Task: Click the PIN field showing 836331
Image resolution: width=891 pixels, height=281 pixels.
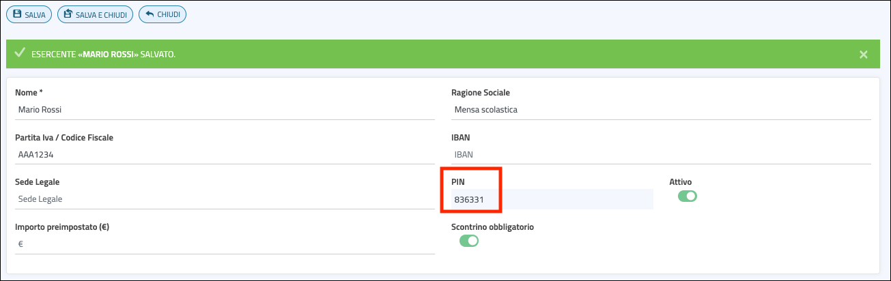Action: tap(550, 199)
